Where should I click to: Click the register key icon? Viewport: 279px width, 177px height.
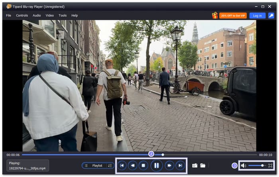[271, 16]
